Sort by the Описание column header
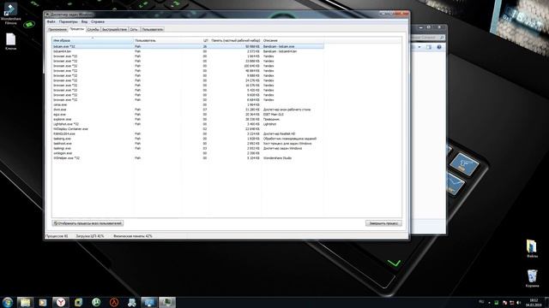The image size is (549, 308). pos(293,40)
